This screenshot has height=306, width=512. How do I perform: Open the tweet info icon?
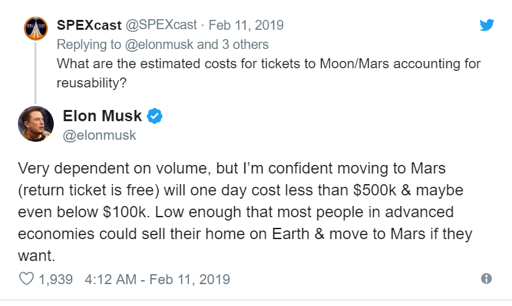pyautogui.click(x=486, y=279)
